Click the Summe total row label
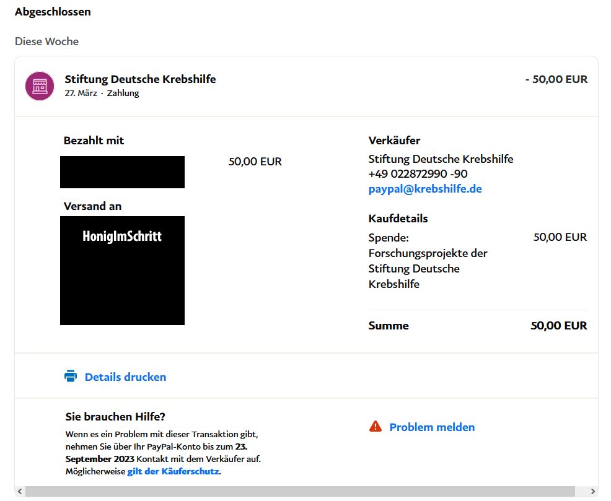Viewport: 611px width, 501px height. (x=389, y=326)
